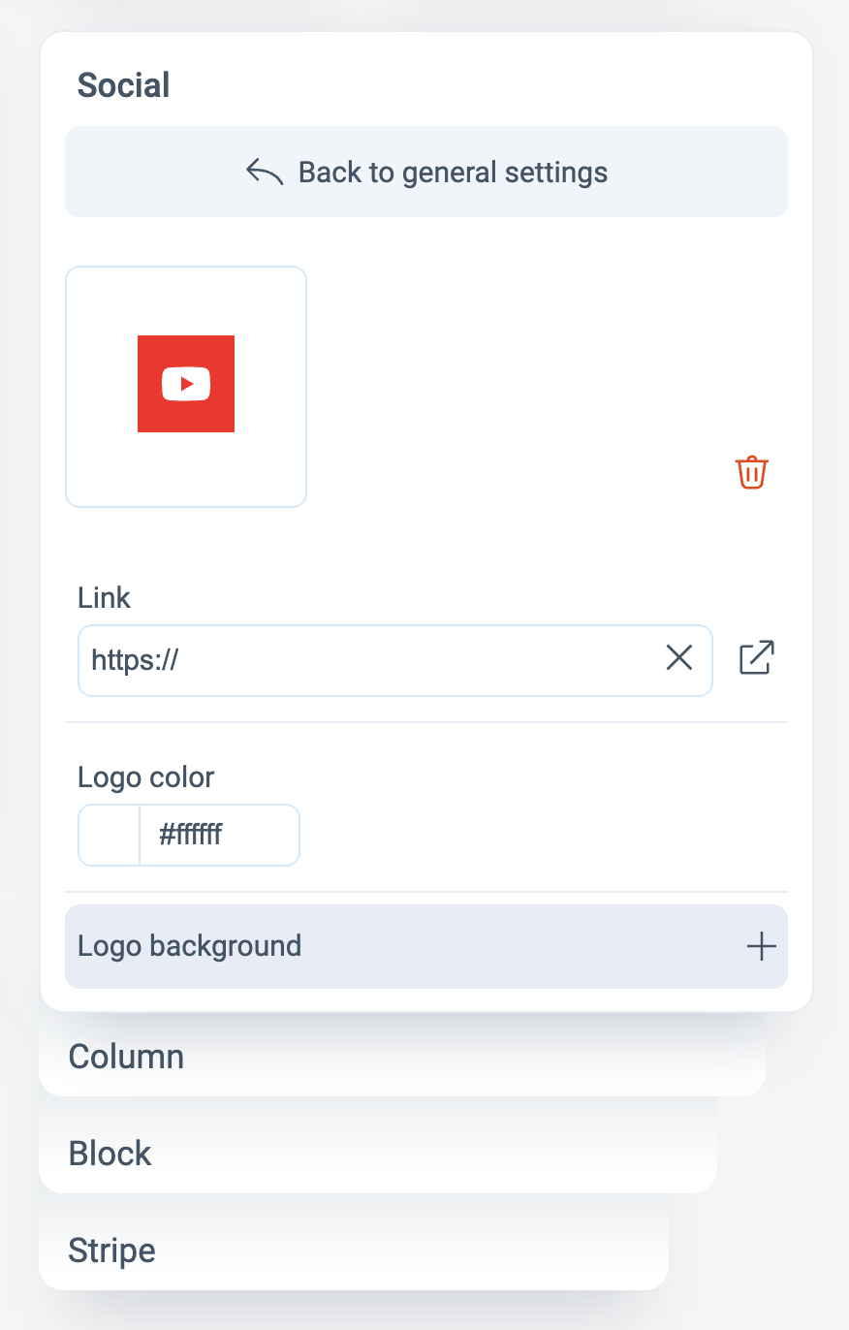Open the Column settings panel
This screenshot has width=849, height=1330.
[126, 1056]
